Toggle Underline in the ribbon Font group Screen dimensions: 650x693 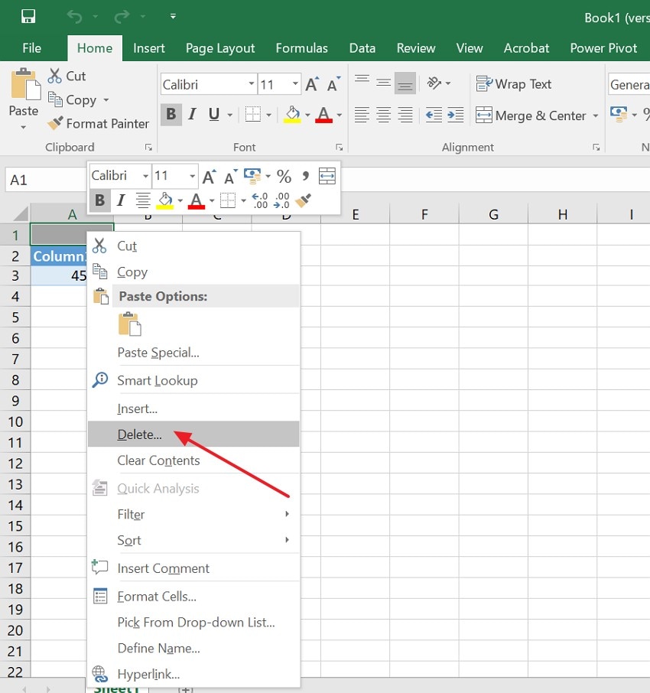tap(214, 114)
